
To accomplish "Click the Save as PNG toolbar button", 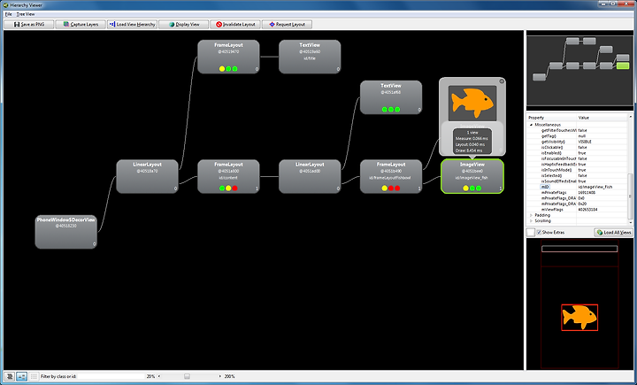I will point(28,25).
